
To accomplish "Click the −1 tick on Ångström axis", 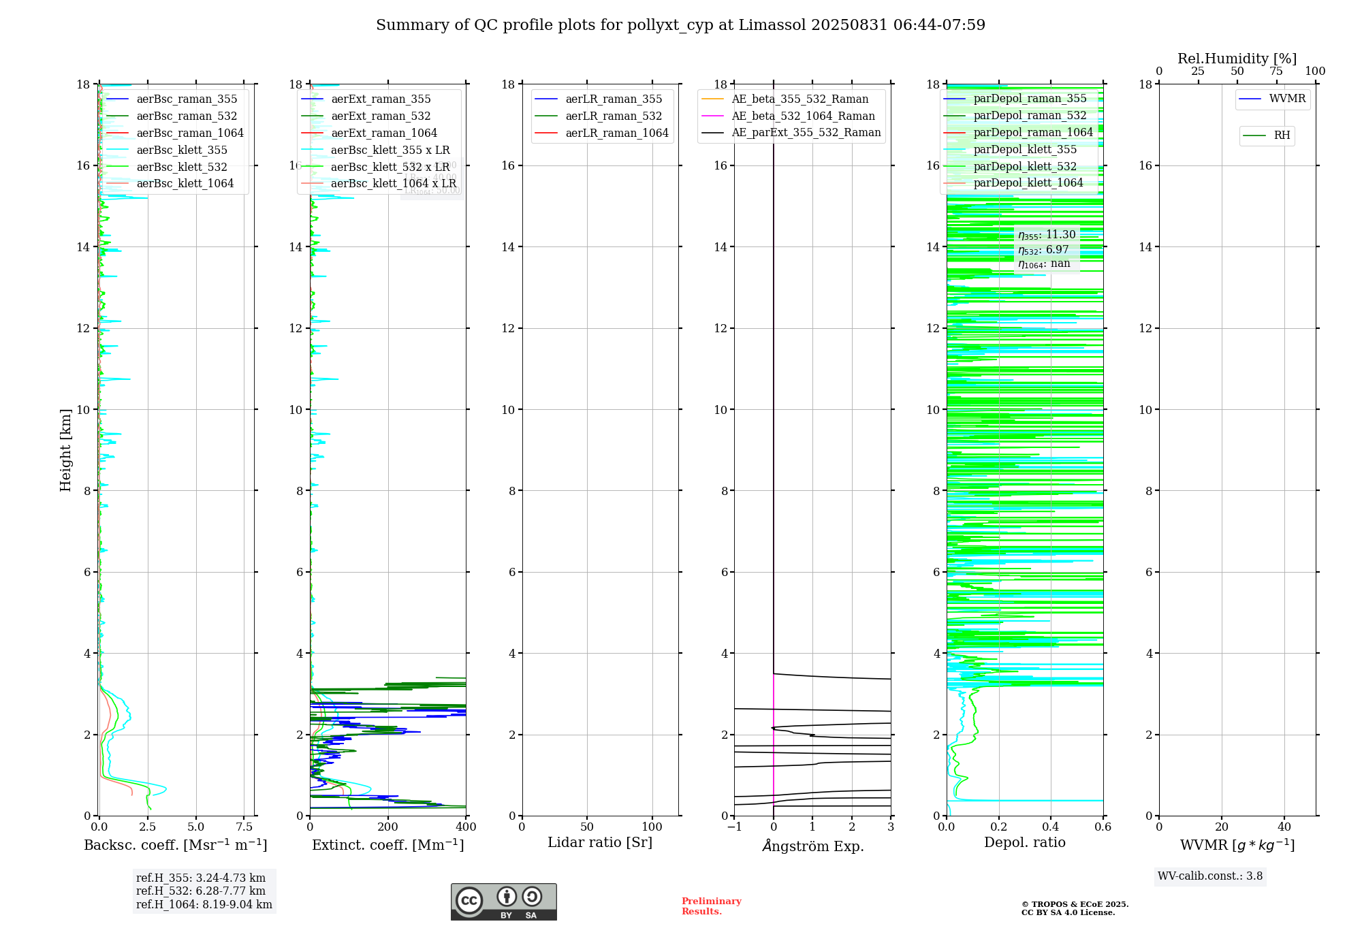I will [x=734, y=827].
